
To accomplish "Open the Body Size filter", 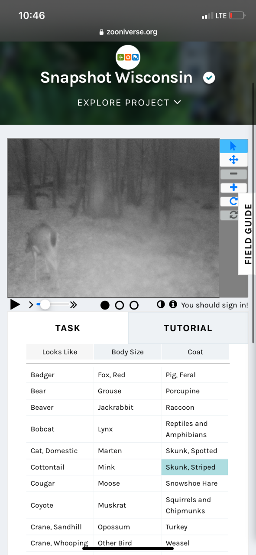I will pyautogui.click(x=128, y=352).
